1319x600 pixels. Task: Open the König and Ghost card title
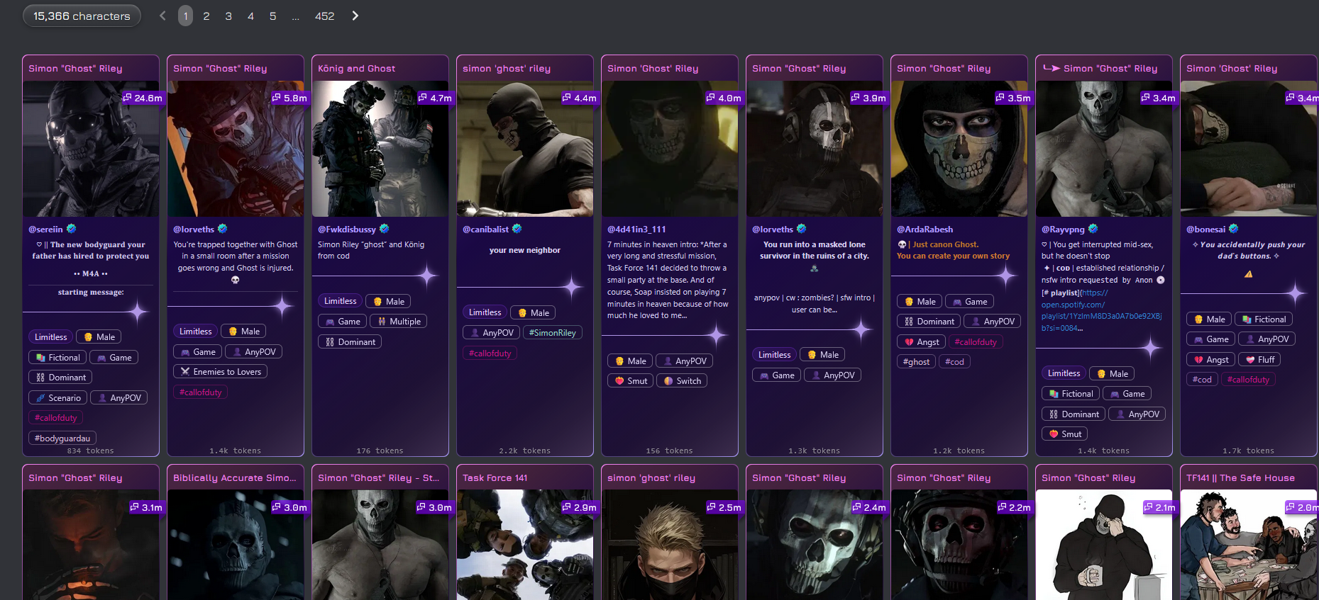[x=357, y=69]
